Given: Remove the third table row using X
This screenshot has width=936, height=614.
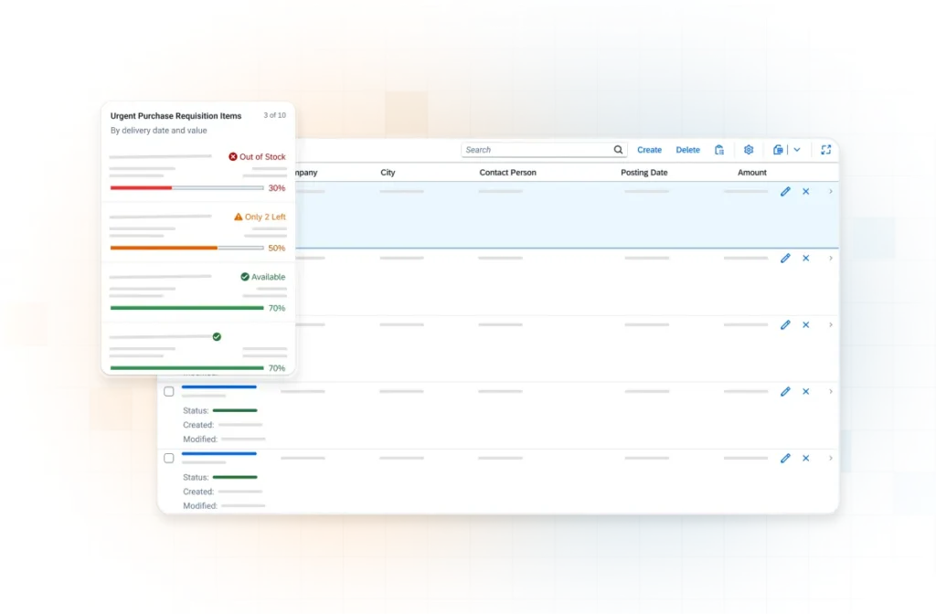Looking at the screenshot, I should pos(806,325).
